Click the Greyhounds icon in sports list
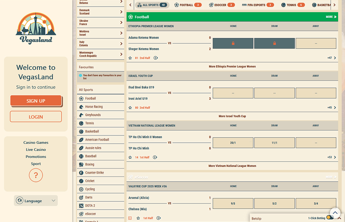Viewport: 345px width, 222px height. coord(81,115)
